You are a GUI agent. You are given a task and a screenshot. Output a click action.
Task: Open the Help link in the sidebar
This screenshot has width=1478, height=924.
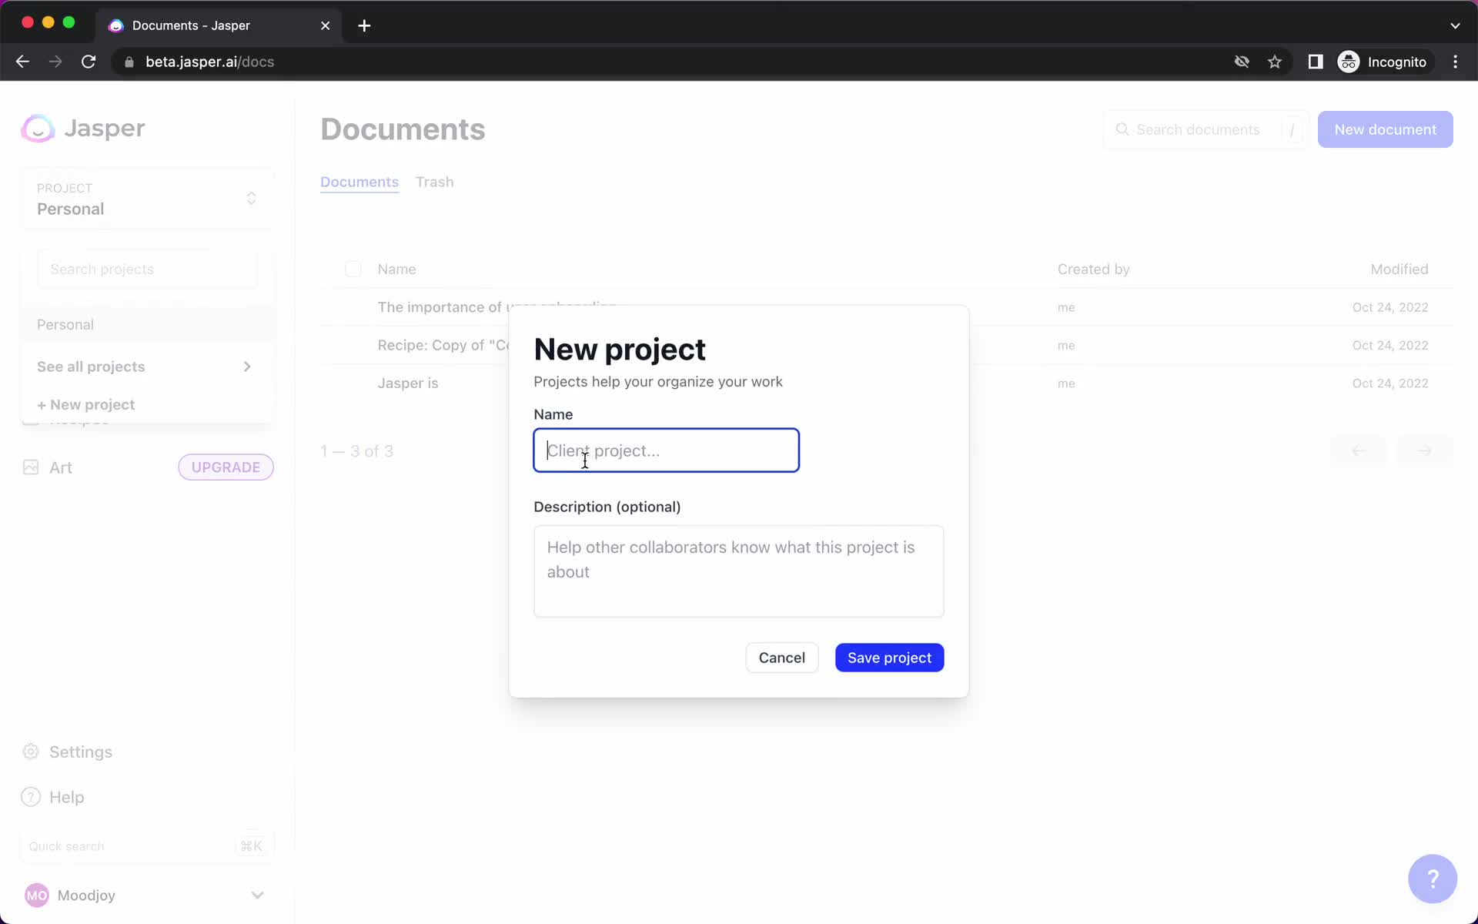(x=67, y=797)
